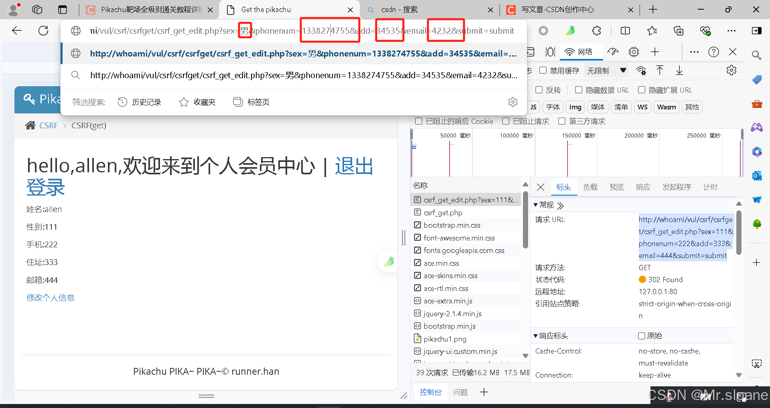Click the 退出登录 link
This screenshot has height=408, width=770.
pyautogui.click(x=354, y=166)
